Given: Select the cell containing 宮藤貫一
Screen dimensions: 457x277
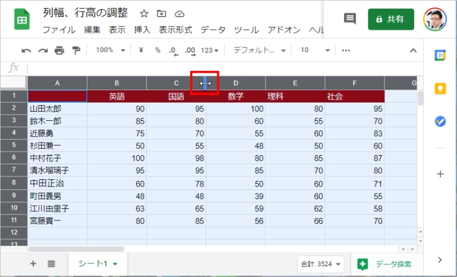Looking at the screenshot, I should (x=58, y=221).
